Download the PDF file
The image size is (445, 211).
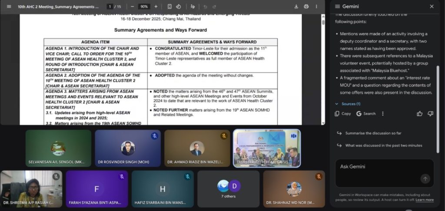coord(296,7)
